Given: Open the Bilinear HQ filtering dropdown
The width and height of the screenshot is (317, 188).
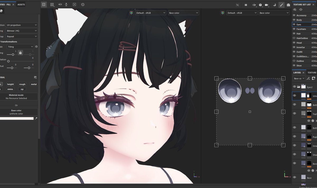Looking at the screenshot, I should point(21,30).
